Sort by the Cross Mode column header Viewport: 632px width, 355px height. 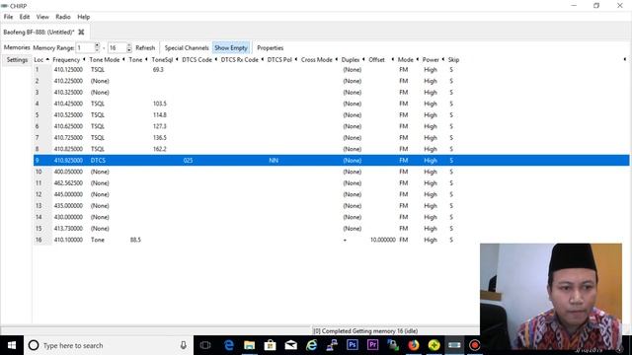316,59
